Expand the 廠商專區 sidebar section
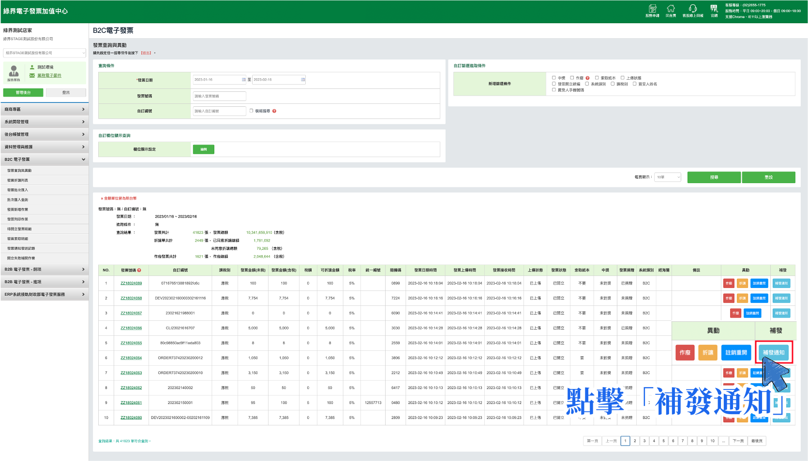Viewport: 808px width, 461px height. pyautogui.click(x=45, y=109)
